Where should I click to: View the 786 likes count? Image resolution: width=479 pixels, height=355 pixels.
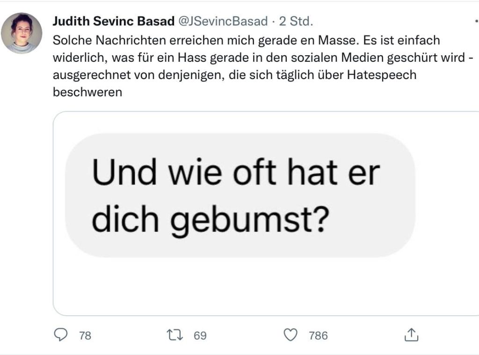pyautogui.click(x=318, y=335)
